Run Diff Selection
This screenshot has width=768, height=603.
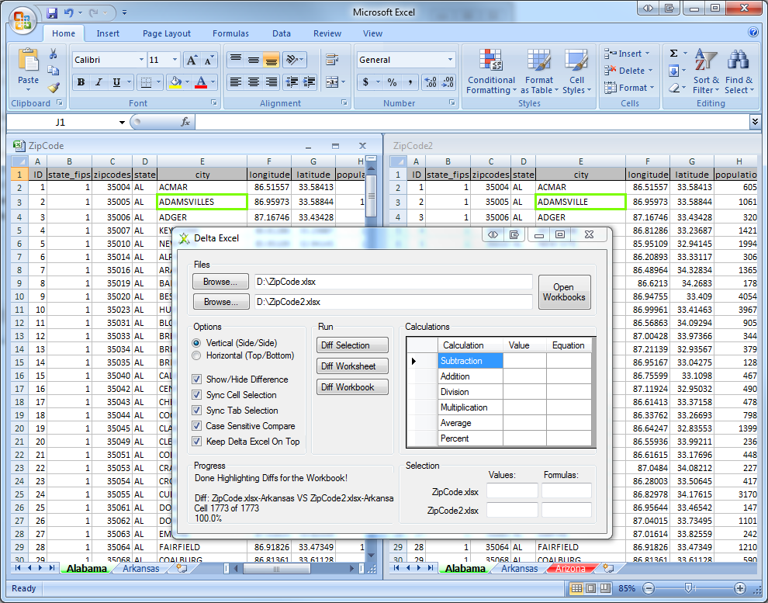[x=352, y=345]
